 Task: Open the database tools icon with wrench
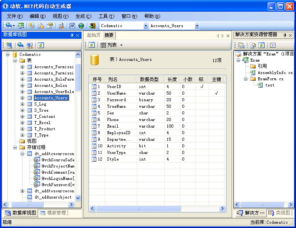coord(31,26)
